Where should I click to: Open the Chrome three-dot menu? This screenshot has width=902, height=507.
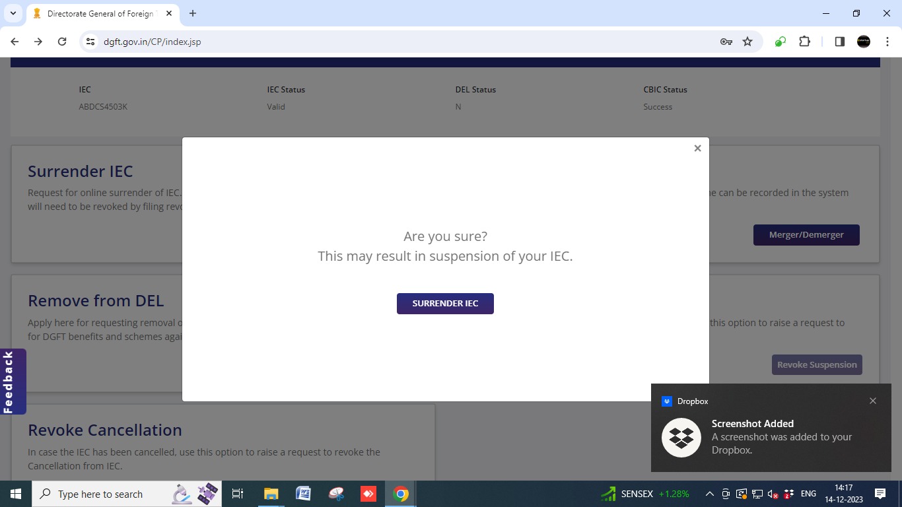pos(887,42)
